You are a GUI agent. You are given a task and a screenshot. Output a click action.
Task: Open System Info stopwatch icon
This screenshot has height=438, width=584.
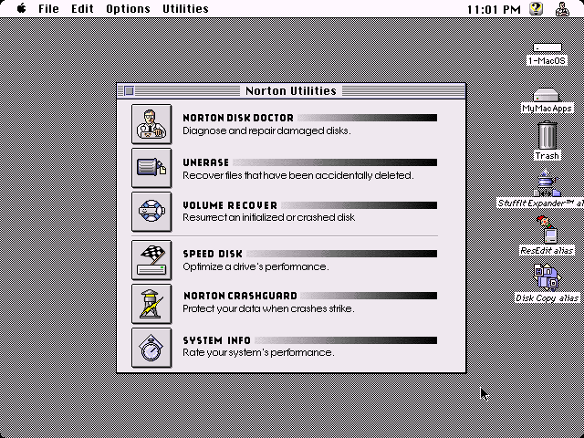tap(151, 347)
